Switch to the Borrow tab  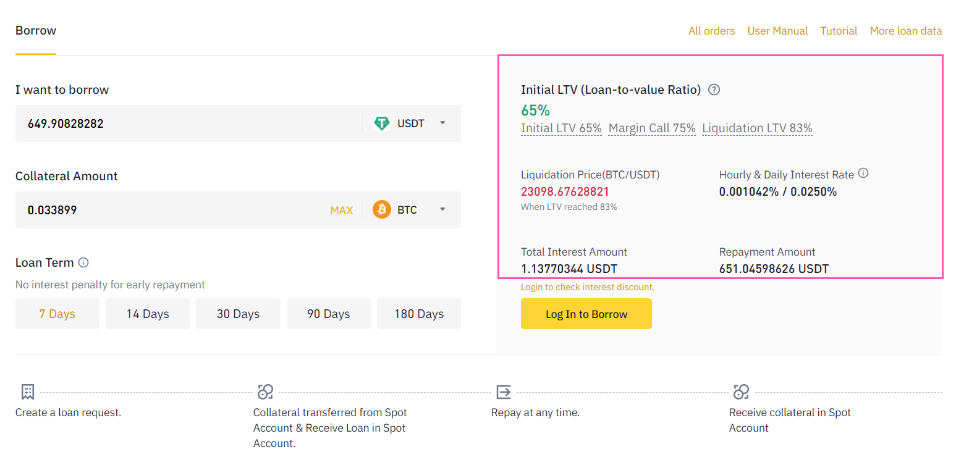click(36, 31)
